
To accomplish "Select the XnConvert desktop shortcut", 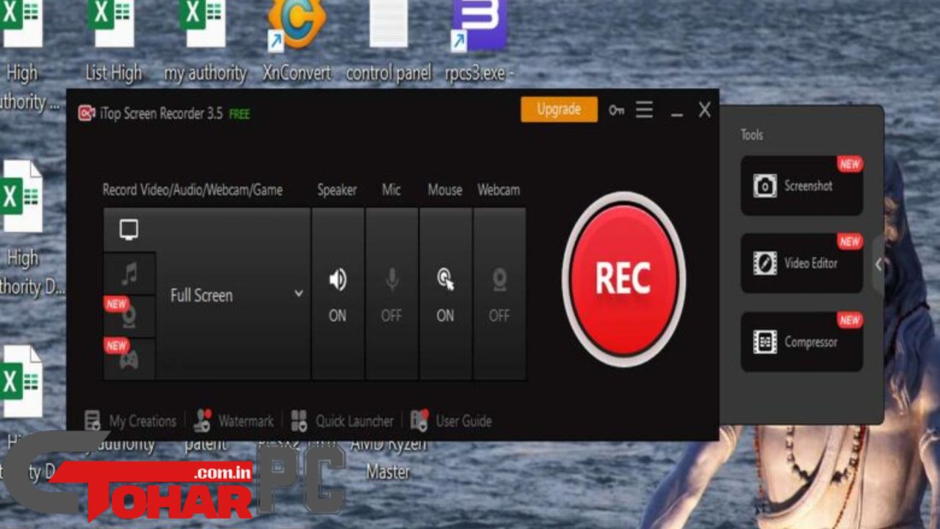I will coord(297,42).
